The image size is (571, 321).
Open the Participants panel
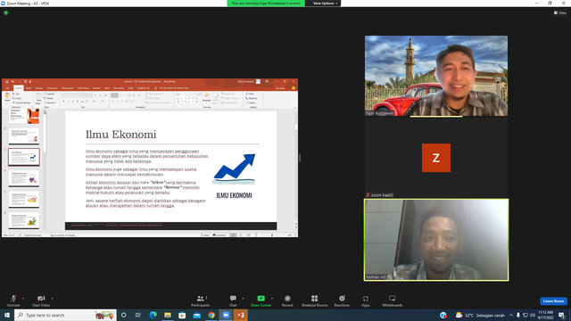(x=200, y=300)
